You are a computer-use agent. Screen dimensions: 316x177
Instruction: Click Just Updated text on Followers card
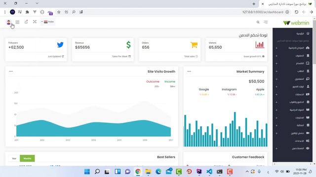pyautogui.click(x=54, y=57)
